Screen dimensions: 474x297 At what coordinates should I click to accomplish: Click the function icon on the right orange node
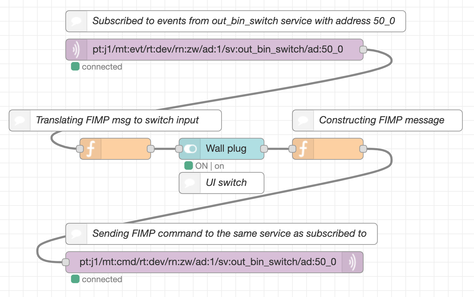pos(303,149)
